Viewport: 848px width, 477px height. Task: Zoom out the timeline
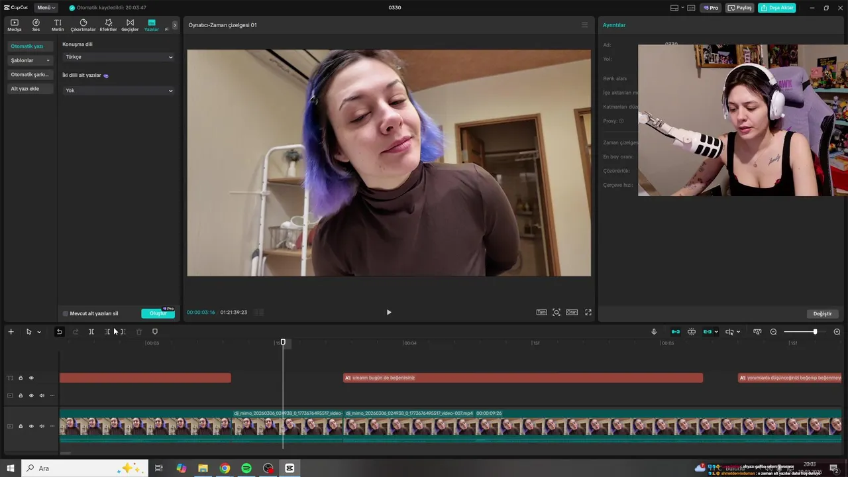click(773, 332)
